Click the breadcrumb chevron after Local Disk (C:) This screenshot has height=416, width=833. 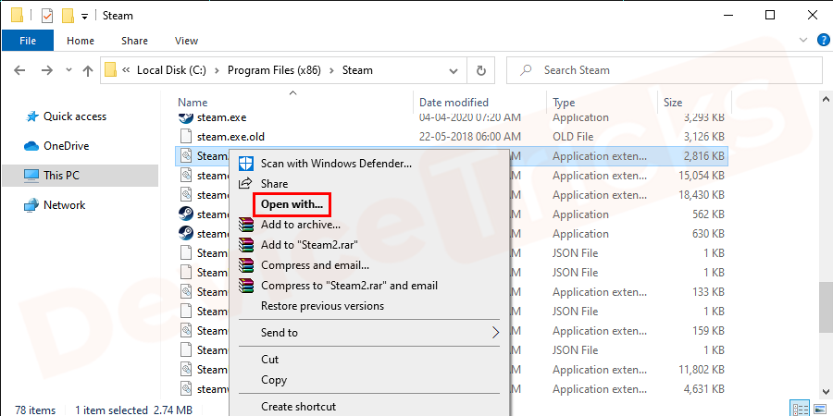coord(217,70)
